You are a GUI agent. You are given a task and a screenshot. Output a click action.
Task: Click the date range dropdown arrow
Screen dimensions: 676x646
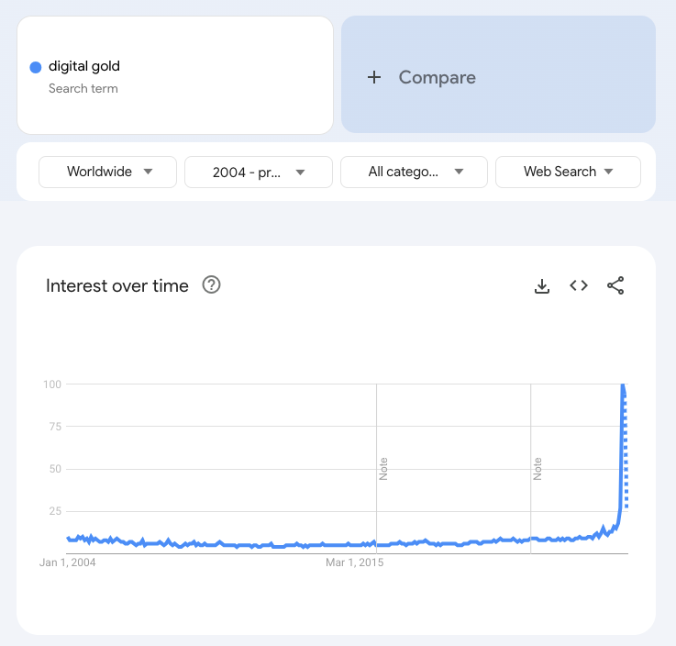(300, 173)
